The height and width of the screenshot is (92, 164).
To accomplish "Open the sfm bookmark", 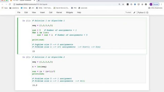I will (x=32, y=8).
